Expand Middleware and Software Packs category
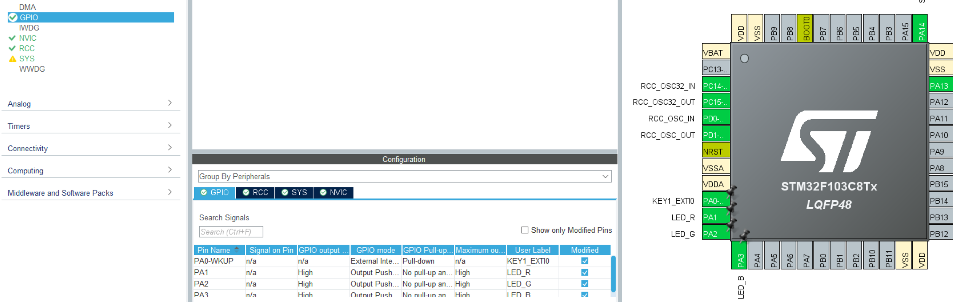Screen dimensions: 953x302 91,193
